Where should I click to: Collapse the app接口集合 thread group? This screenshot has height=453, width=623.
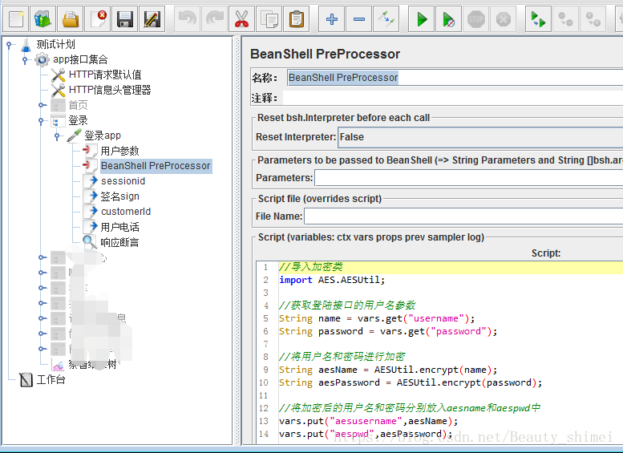[x=25, y=60]
